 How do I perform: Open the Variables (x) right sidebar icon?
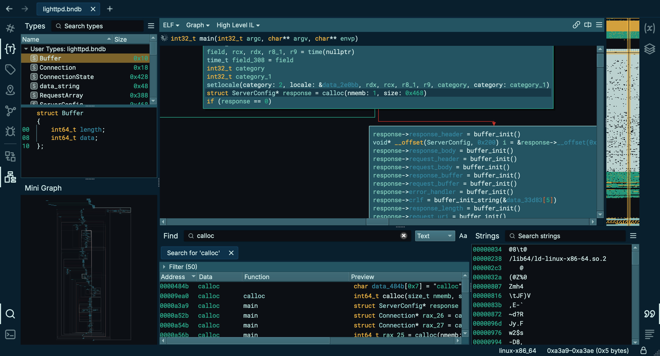(x=649, y=28)
